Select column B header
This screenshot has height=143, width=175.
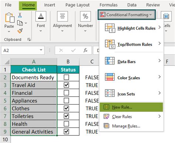[68, 62]
